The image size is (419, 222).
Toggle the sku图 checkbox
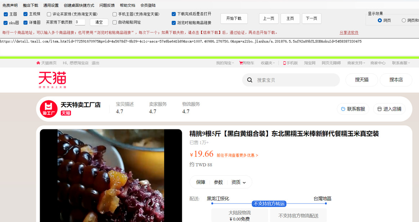point(6,23)
